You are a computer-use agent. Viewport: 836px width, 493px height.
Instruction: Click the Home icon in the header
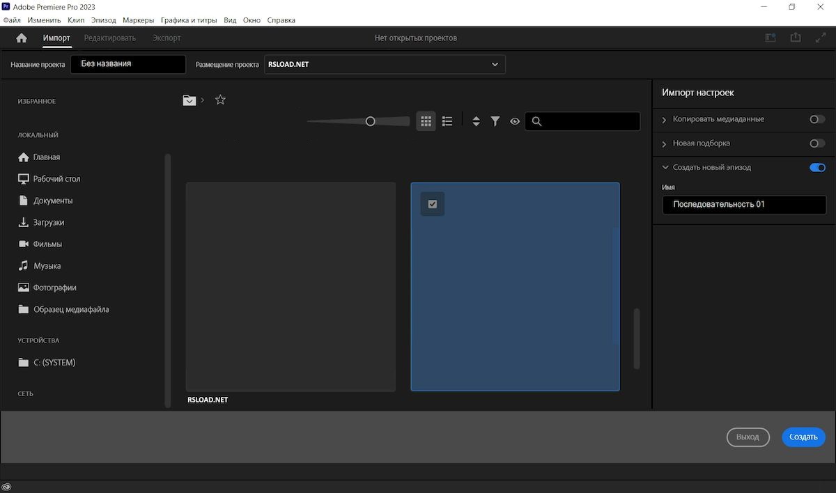(22, 38)
